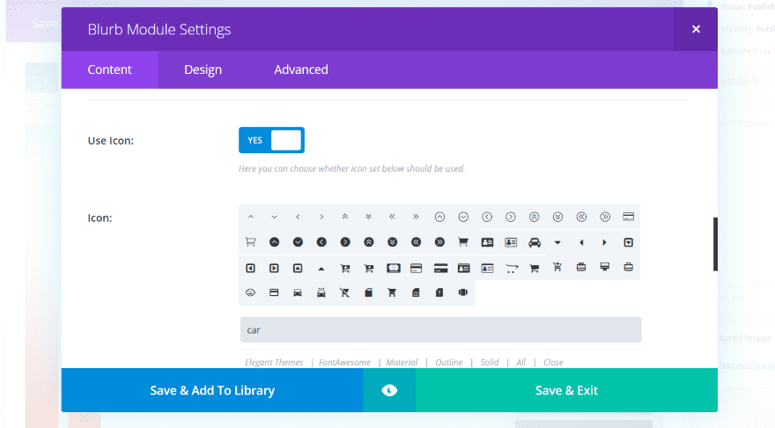
Task: Pick the outlined credit card icon, top row
Action: pyautogui.click(x=629, y=217)
